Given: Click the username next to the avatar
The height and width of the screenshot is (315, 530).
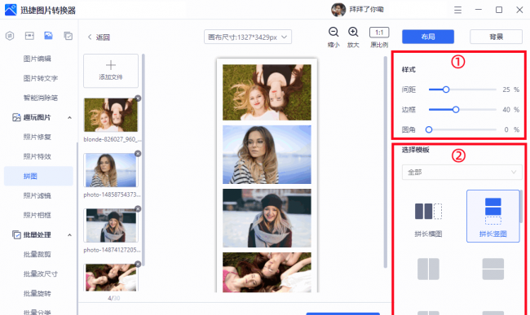Looking at the screenshot, I should (367, 10).
